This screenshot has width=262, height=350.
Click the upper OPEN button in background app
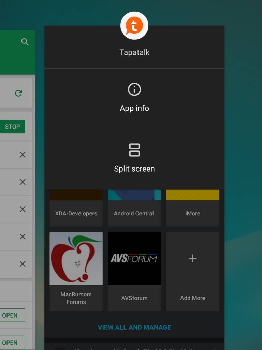tap(12, 315)
